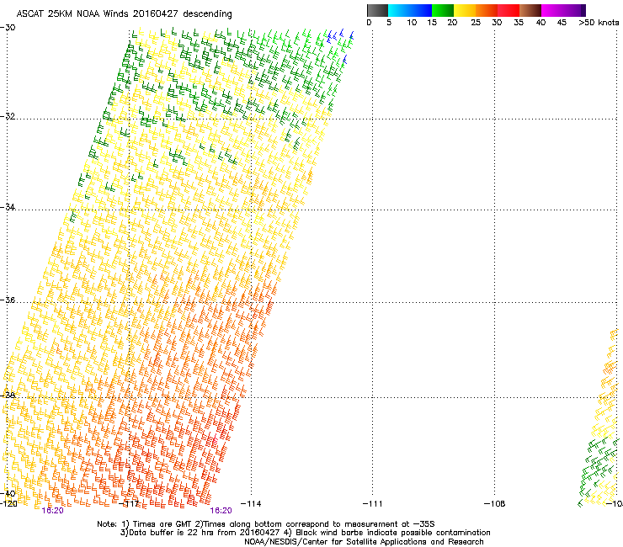The image size is (623, 547).
Task: Click the '30' label under the color bar
Action: [x=497, y=23]
